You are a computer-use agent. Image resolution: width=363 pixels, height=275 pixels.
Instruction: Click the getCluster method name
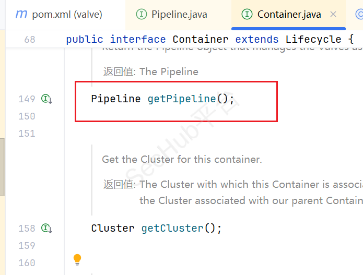[172, 228]
